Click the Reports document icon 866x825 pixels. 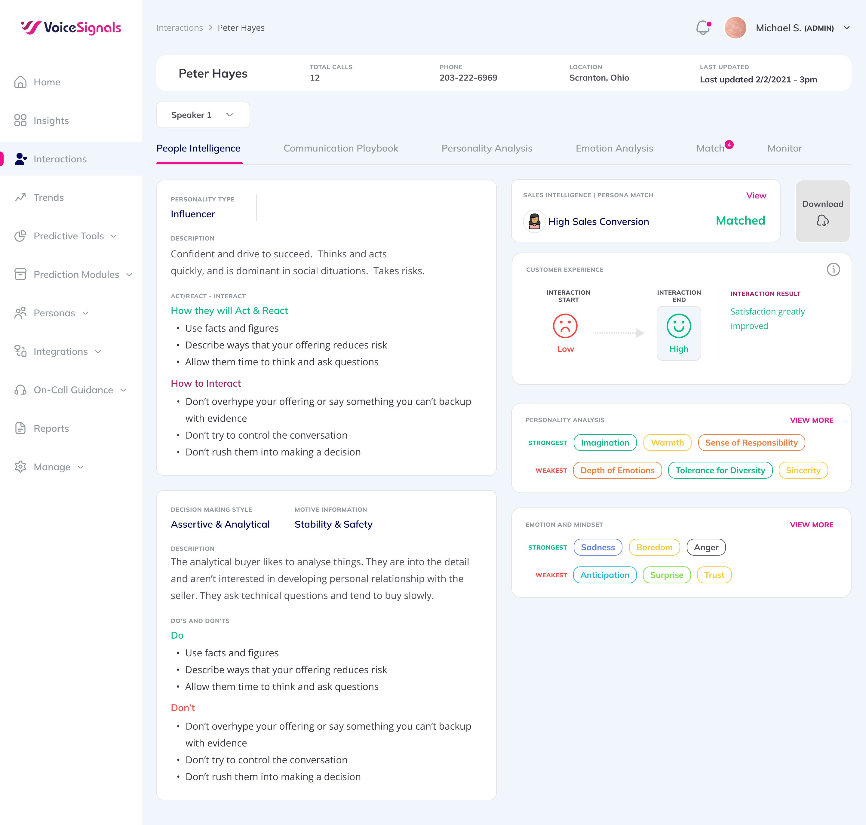[x=20, y=428]
